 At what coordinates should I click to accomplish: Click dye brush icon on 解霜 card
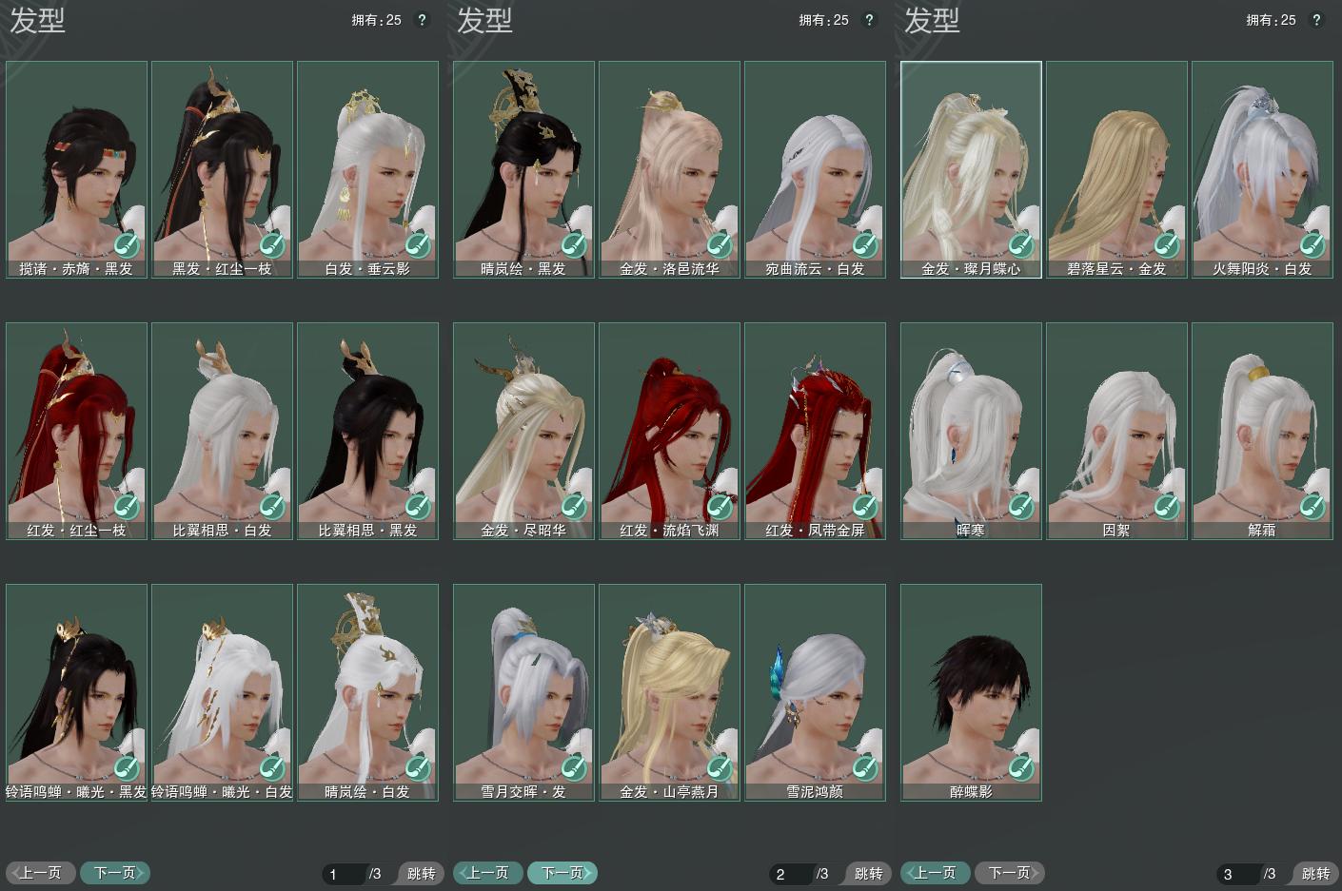(1312, 506)
